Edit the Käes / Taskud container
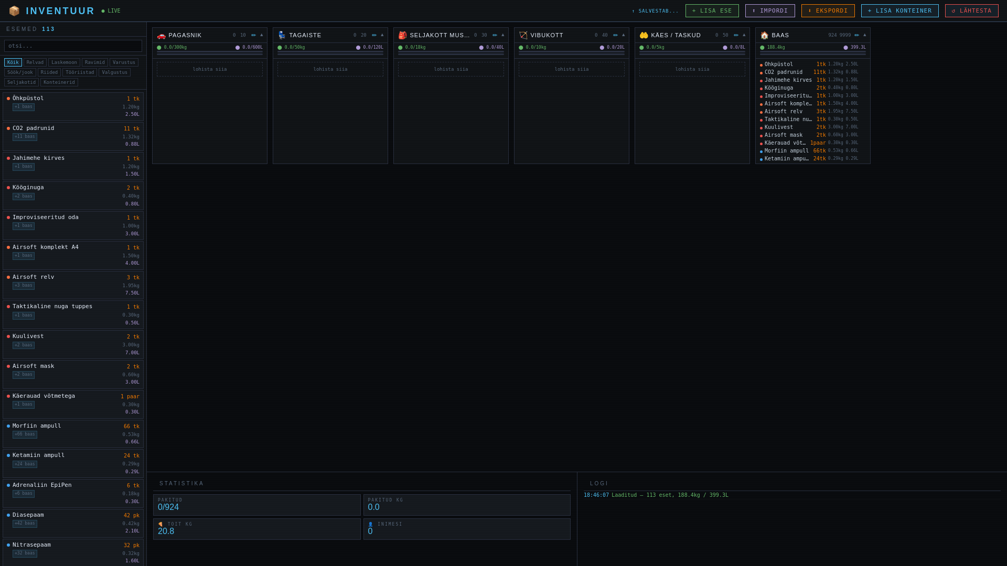 [x=736, y=35]
